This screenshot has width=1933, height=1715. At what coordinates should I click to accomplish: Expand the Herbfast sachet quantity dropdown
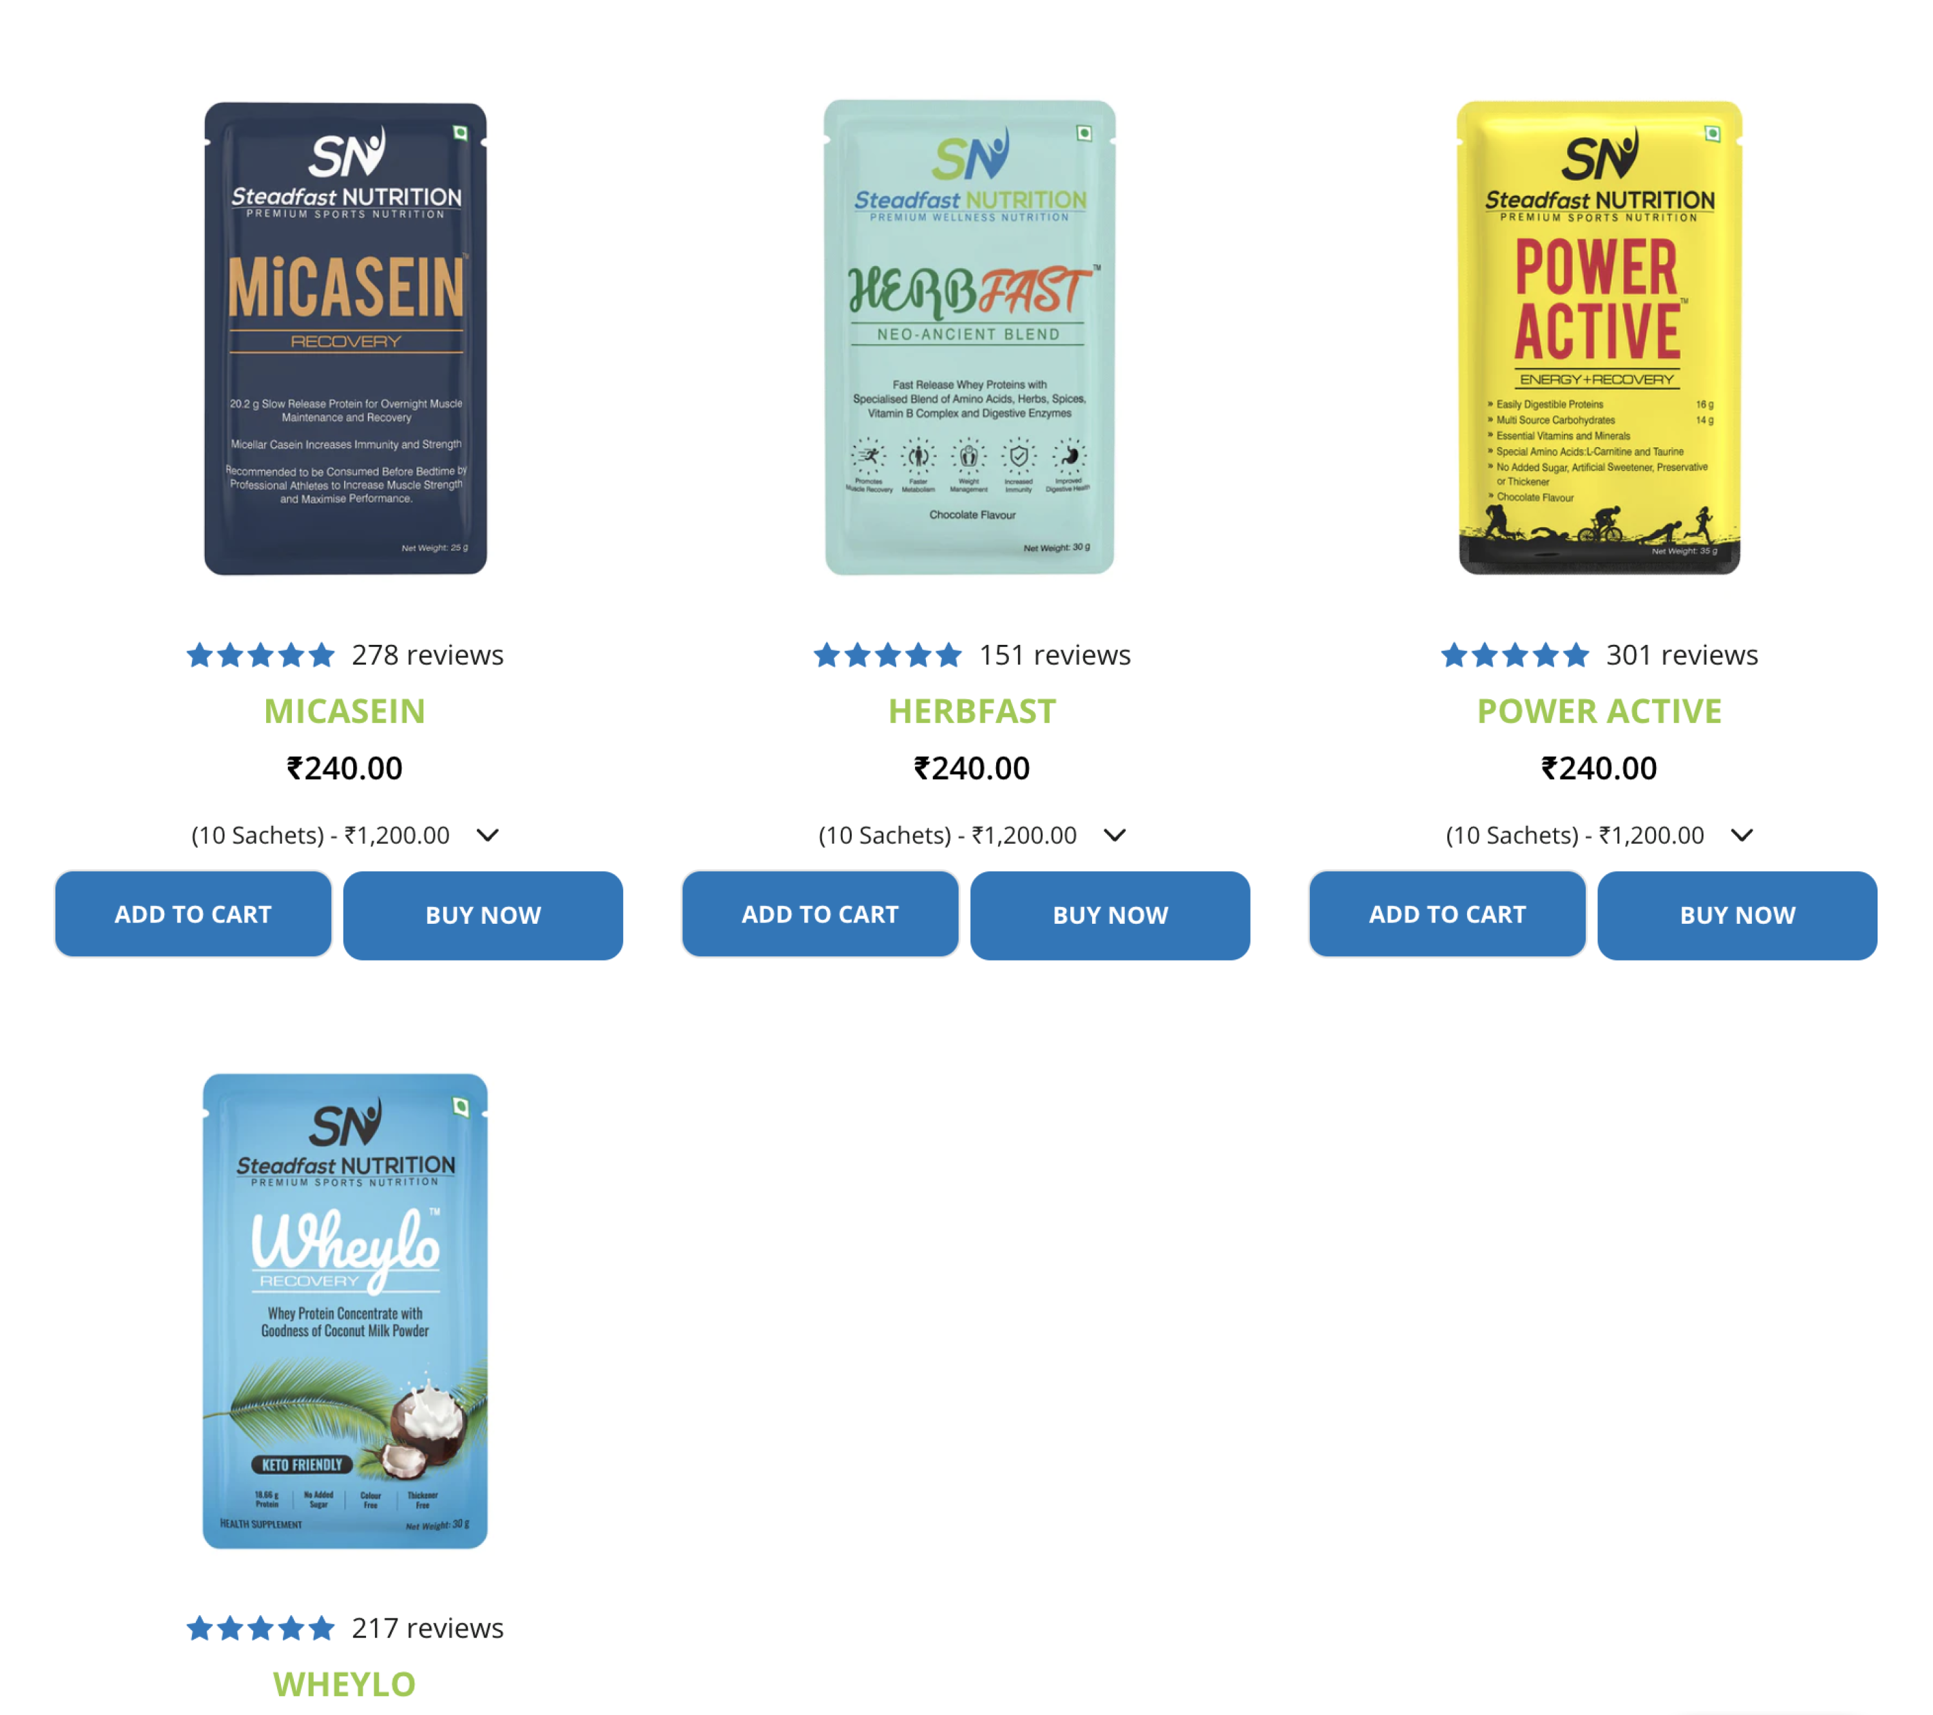[972, 835]
